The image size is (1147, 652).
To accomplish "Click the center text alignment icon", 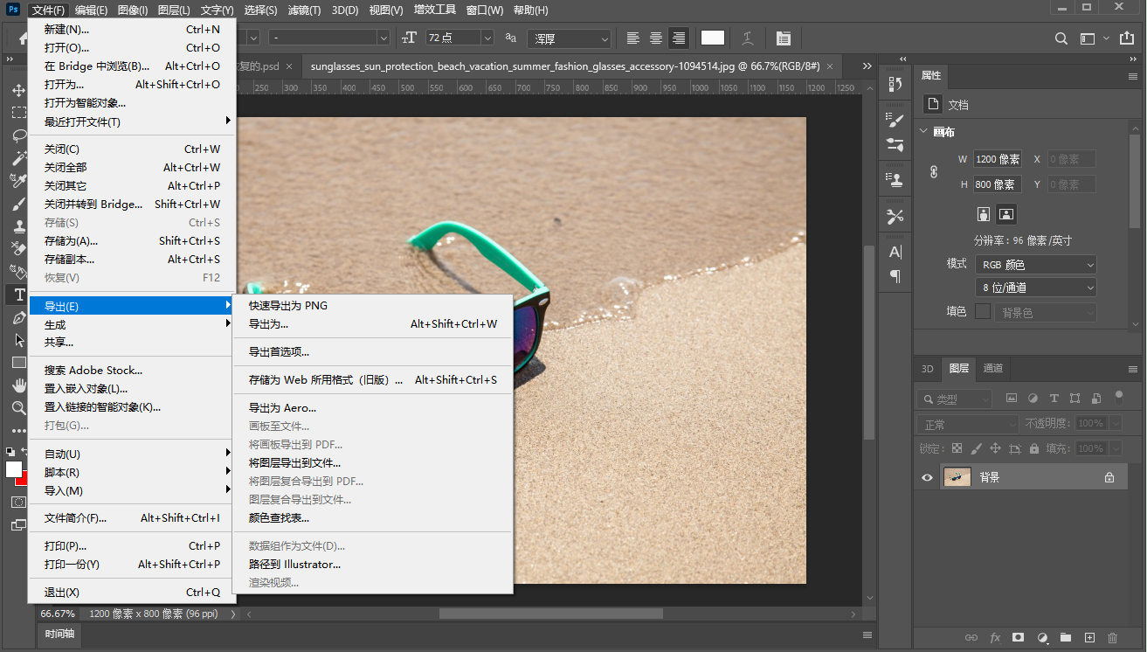I will (x=655, y=38).
